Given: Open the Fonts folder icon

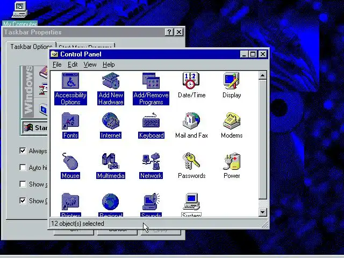Looking at the screenshot, I should 70,121.
